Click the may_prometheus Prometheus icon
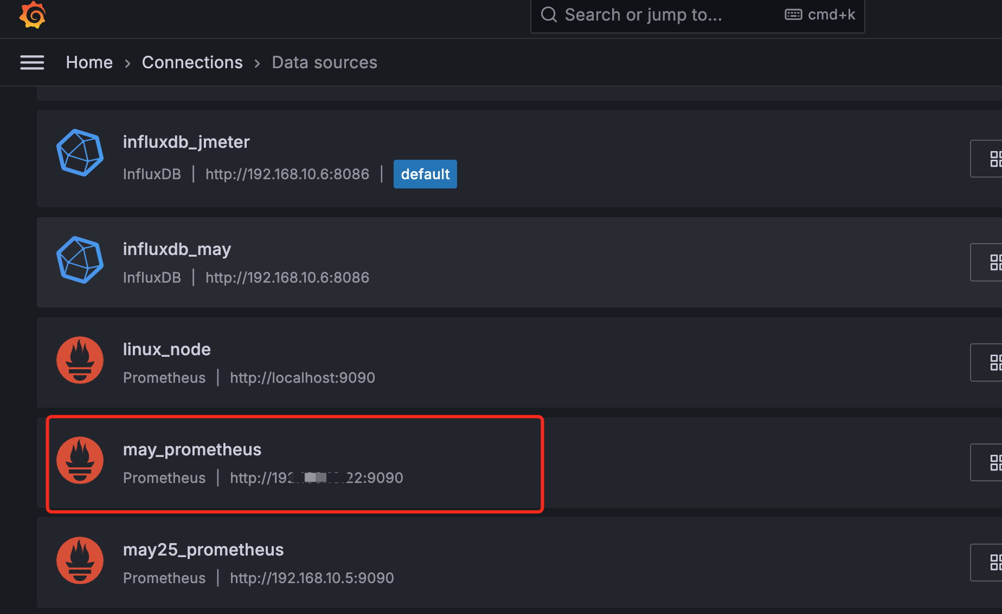Screen dimensions: 1002x614 click(x=80, y=460)
